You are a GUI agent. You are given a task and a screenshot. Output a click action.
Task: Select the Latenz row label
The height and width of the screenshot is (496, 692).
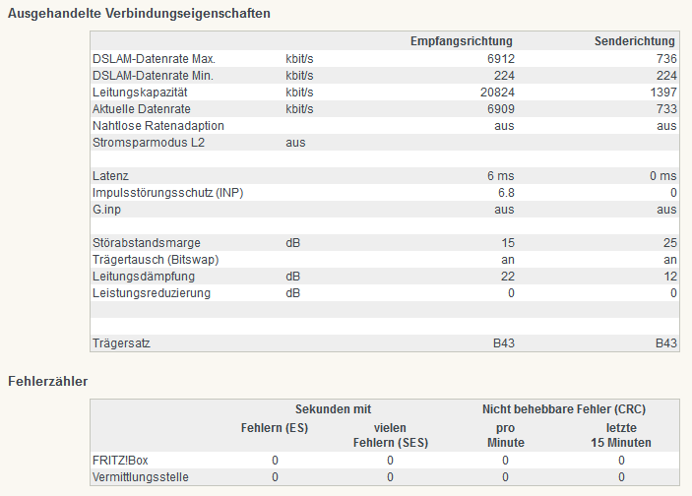point(110,176)
